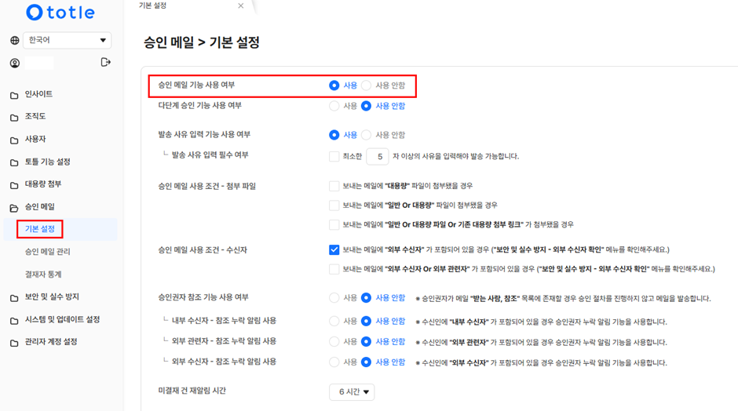
Task: Open 결재자 통계 menu item
Action: point(43,275)
